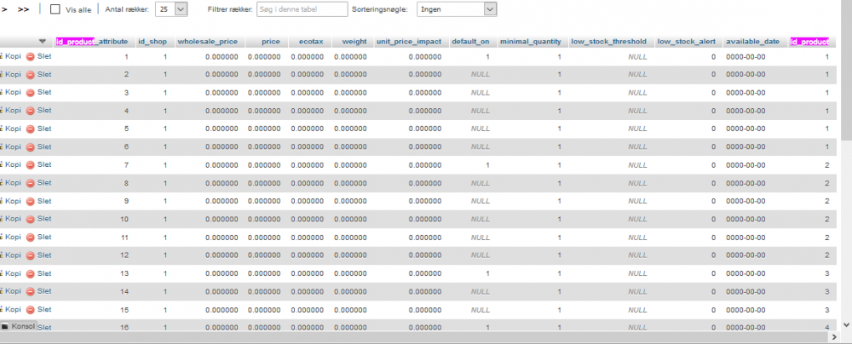This screenshot has width=852, height=344.
Task: Sort by the available_date column header
Action: (x=752, y=42)
